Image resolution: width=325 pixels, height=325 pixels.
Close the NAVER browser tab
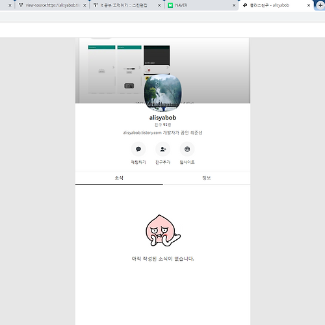point(234,5)
